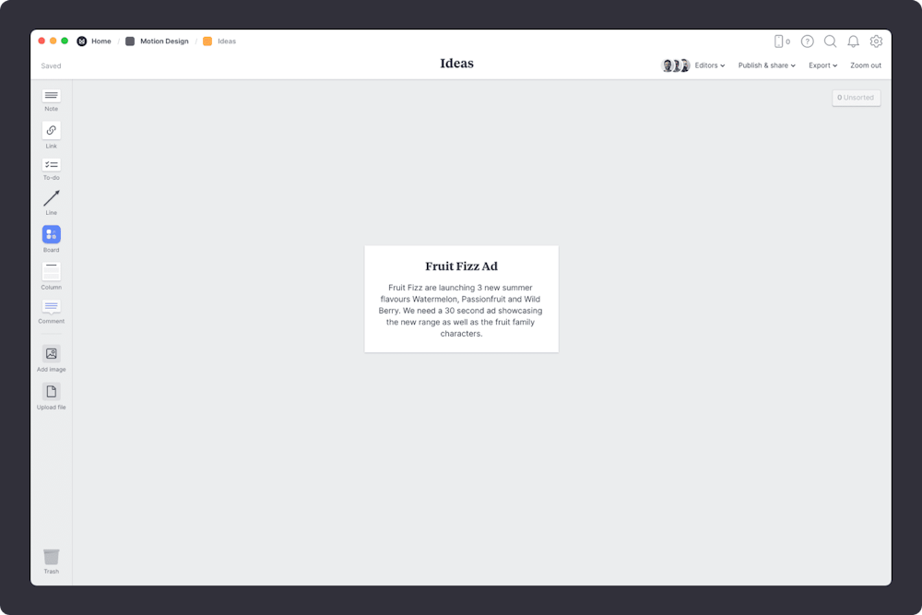Select the Fruit Fizz Ad note
Viewport: 922px width, 615px height.
461,299
